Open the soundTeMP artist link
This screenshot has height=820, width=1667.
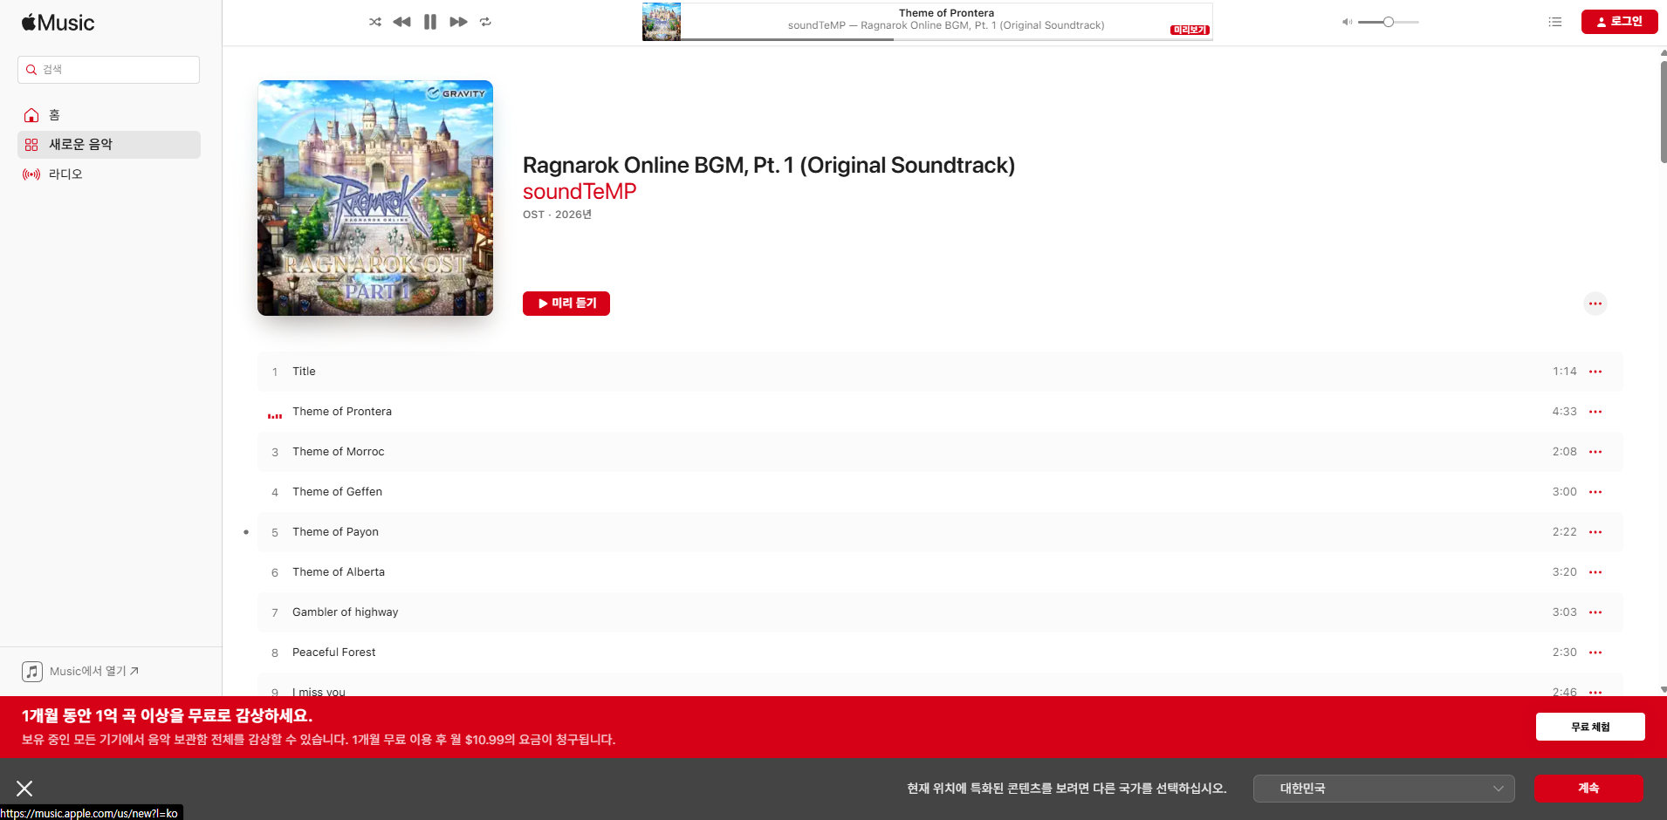[580, 192]
